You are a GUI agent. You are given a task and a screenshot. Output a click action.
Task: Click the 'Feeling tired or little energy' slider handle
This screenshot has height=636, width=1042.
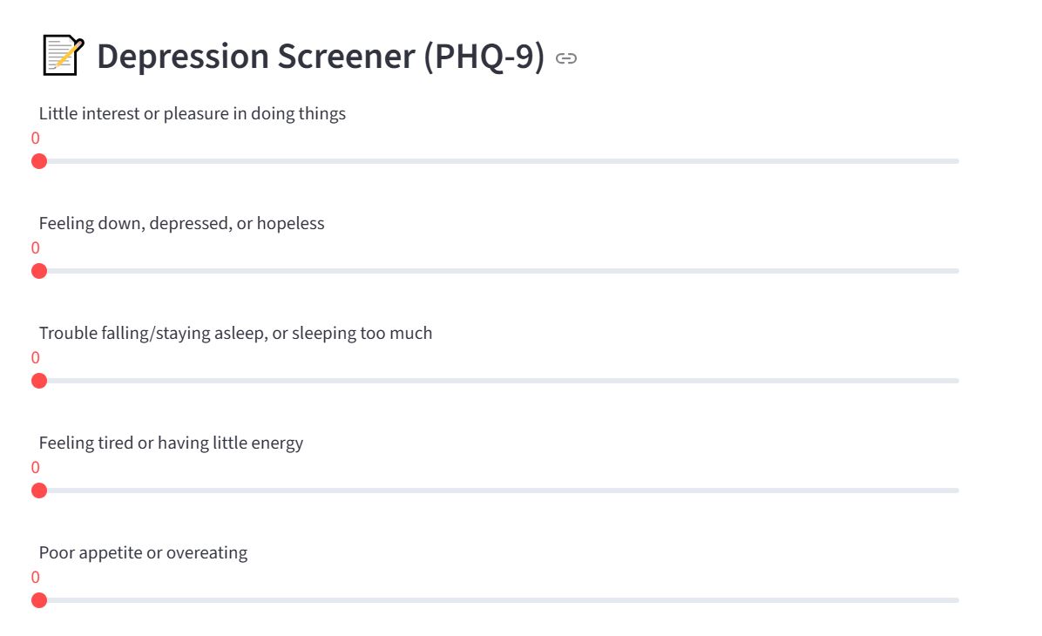pos(39,491)
